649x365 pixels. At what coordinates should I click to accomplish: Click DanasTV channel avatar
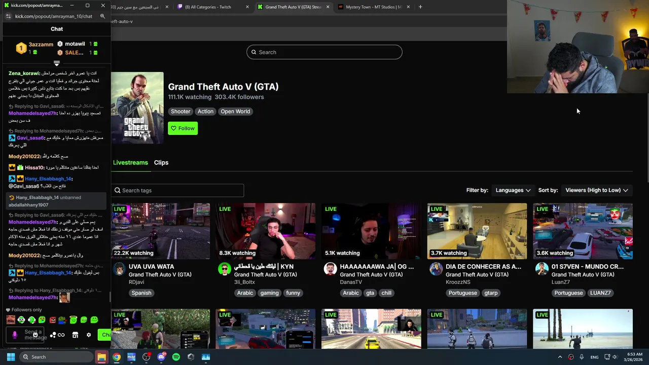pyautogui.click(x=330, y=269)
